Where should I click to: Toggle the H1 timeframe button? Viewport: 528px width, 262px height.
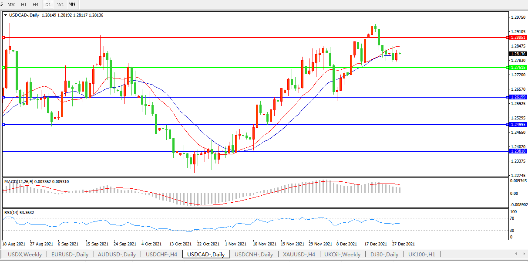24,4
